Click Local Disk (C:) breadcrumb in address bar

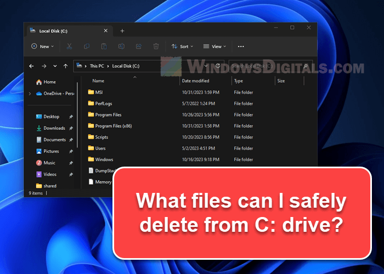click(x=126, y=66)
